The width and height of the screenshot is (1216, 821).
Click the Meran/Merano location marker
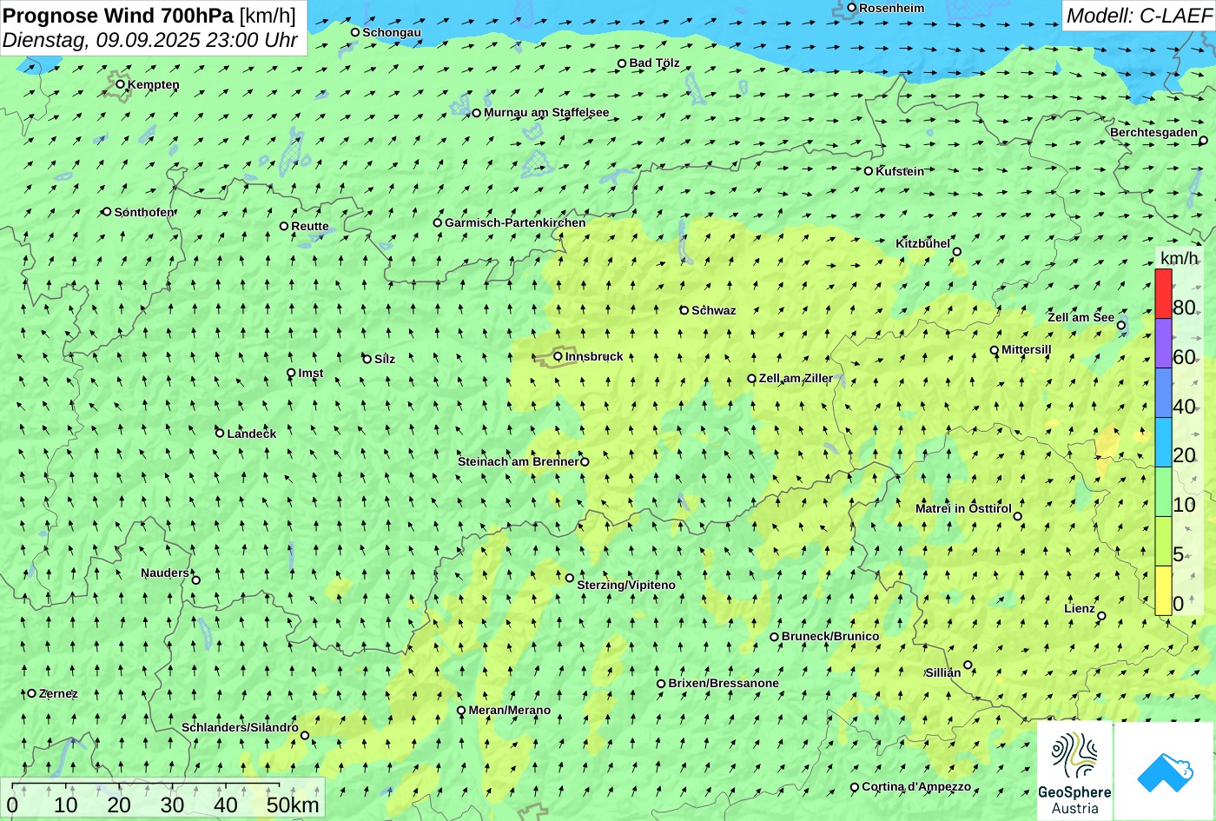click(461, 711)
